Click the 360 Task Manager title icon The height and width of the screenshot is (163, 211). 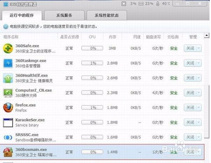6,4
